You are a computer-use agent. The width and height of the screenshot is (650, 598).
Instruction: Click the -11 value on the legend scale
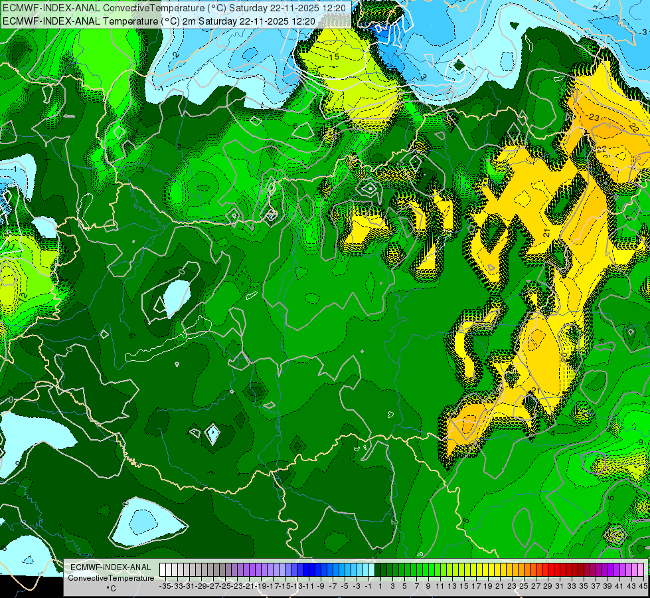(x=309, y=587)
